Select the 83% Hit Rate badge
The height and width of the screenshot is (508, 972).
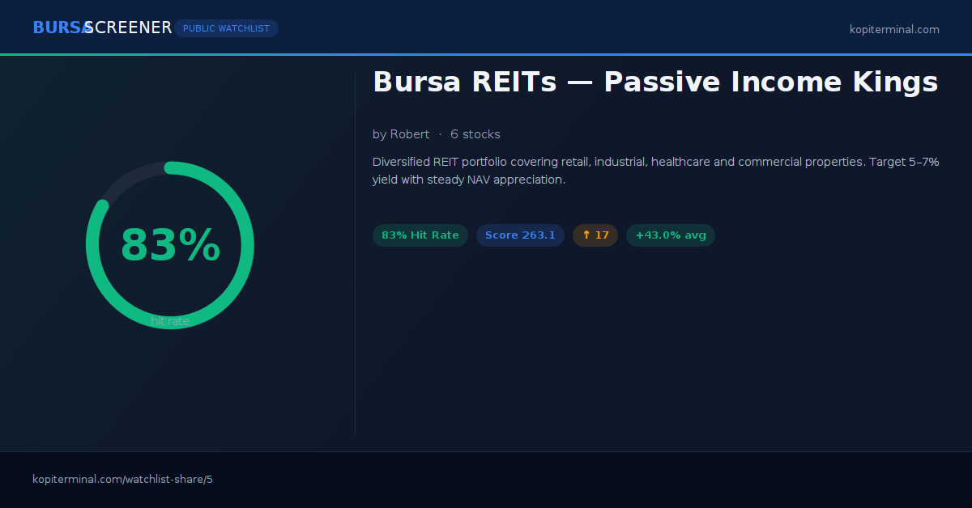pyautogui.click(x=420, y=235)
